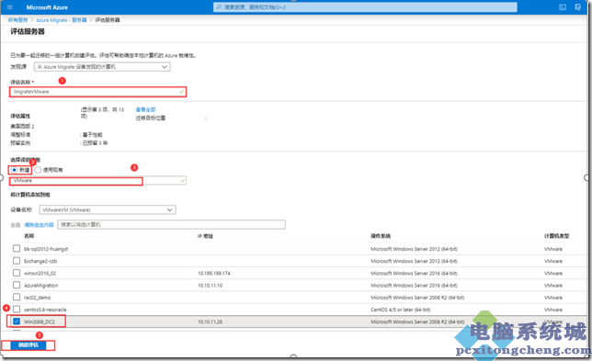Open the 查看全部 properties link

pyautogui.click(x=146, y=109)
